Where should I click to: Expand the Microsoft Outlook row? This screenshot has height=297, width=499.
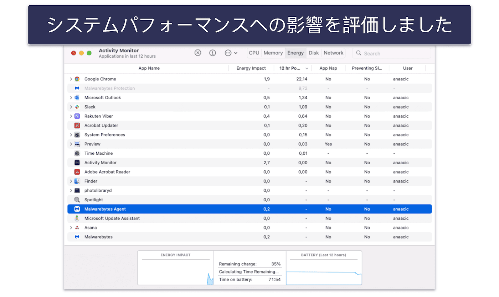pos(71,97)
